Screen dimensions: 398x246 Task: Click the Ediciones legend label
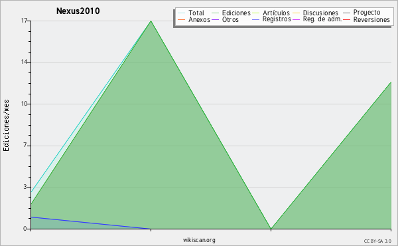click(236, 13)
